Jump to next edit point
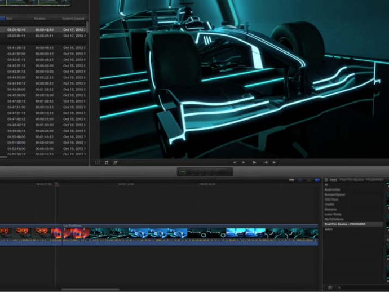 point(274,162)
